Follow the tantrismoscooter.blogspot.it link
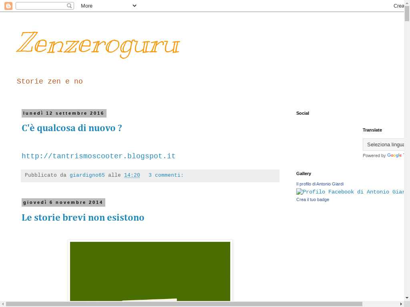This screenshot has width=410, height=307. 98,156
